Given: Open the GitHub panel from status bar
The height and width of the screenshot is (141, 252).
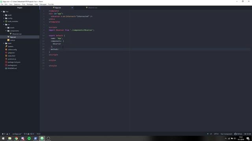Looking at the screenshot, I should pos(238,134).
